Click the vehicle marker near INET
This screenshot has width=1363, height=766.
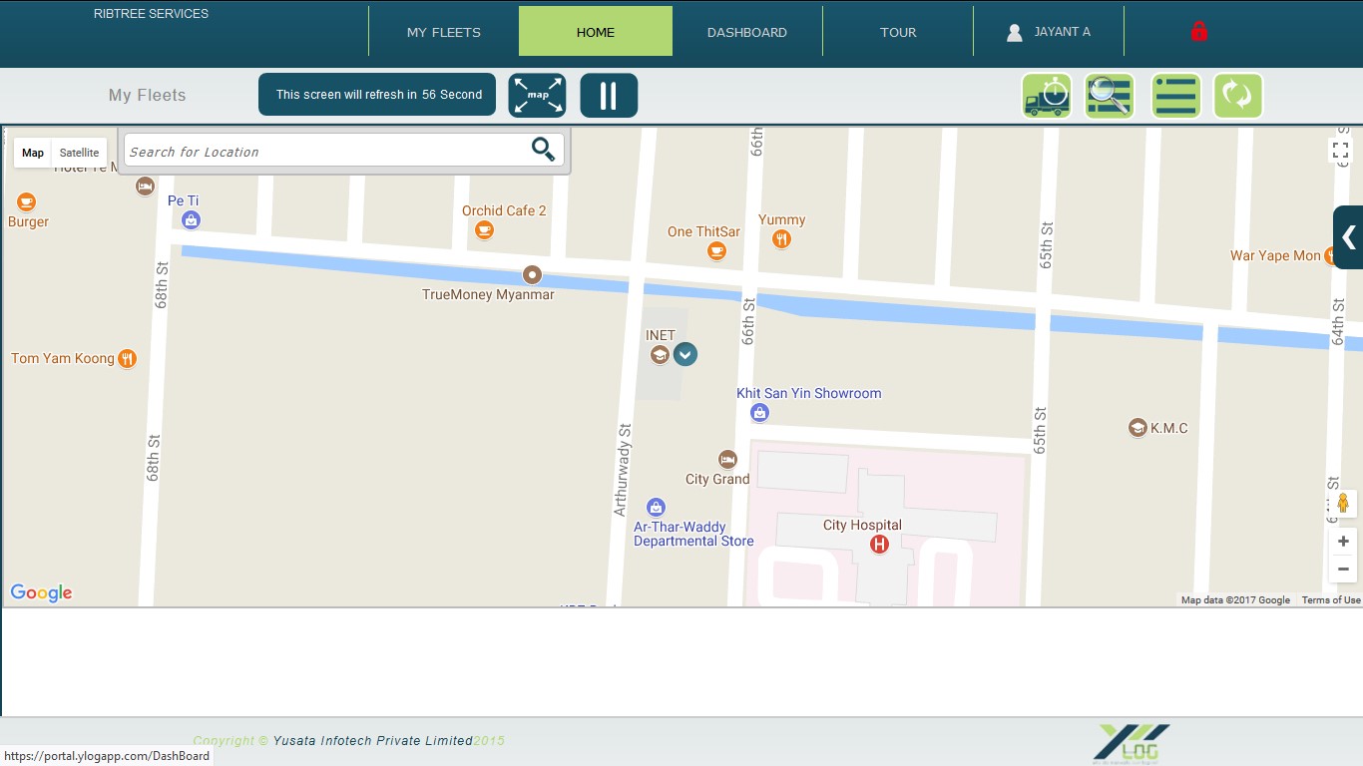coord(684,354)
